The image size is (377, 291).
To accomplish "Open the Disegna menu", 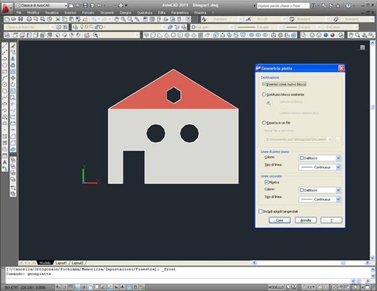I will (125, 12).
